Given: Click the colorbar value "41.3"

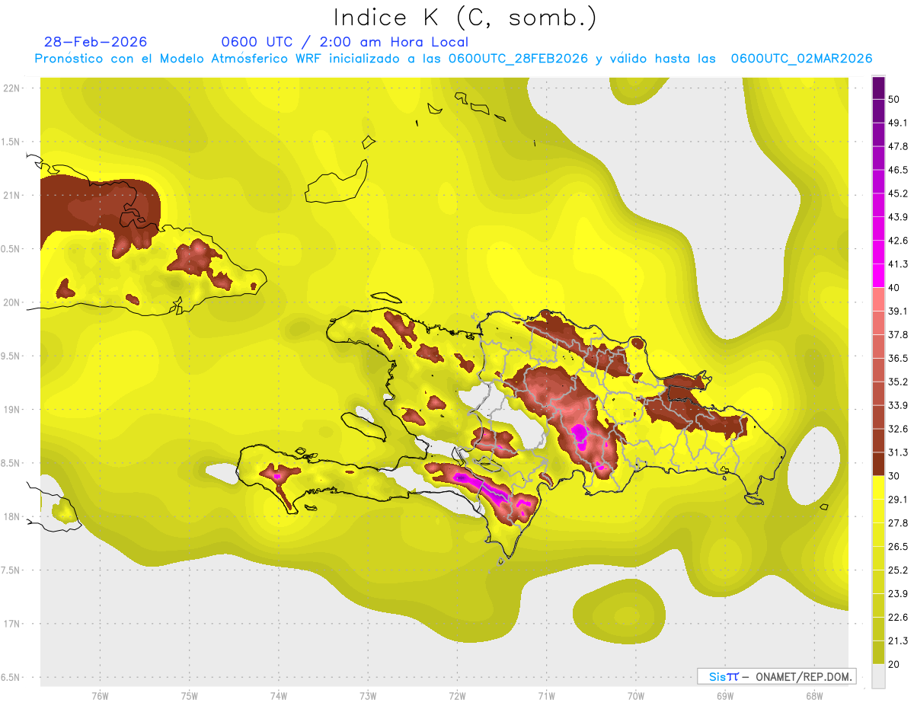Looking at the screenshot, I should tap(898, 264).
